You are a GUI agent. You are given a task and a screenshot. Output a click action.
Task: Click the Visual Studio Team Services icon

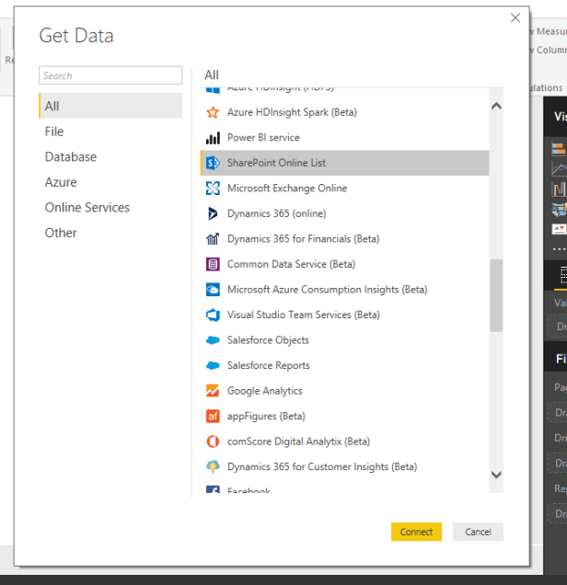(x=213, y=315)
